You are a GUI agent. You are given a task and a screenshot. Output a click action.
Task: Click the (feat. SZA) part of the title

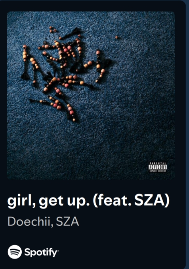131,200
